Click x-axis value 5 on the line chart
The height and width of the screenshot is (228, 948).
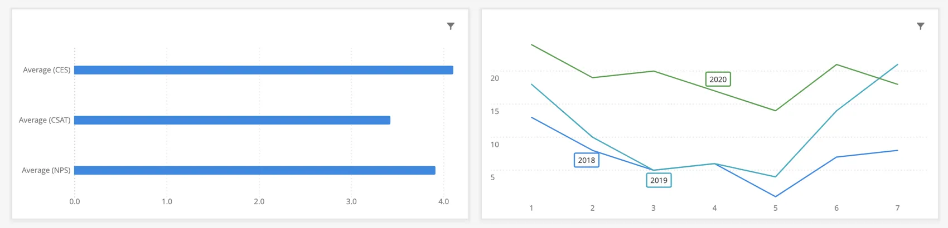(775, 208)
